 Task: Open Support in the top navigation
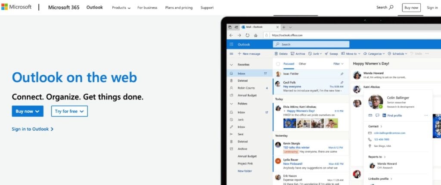pos(207,8)
